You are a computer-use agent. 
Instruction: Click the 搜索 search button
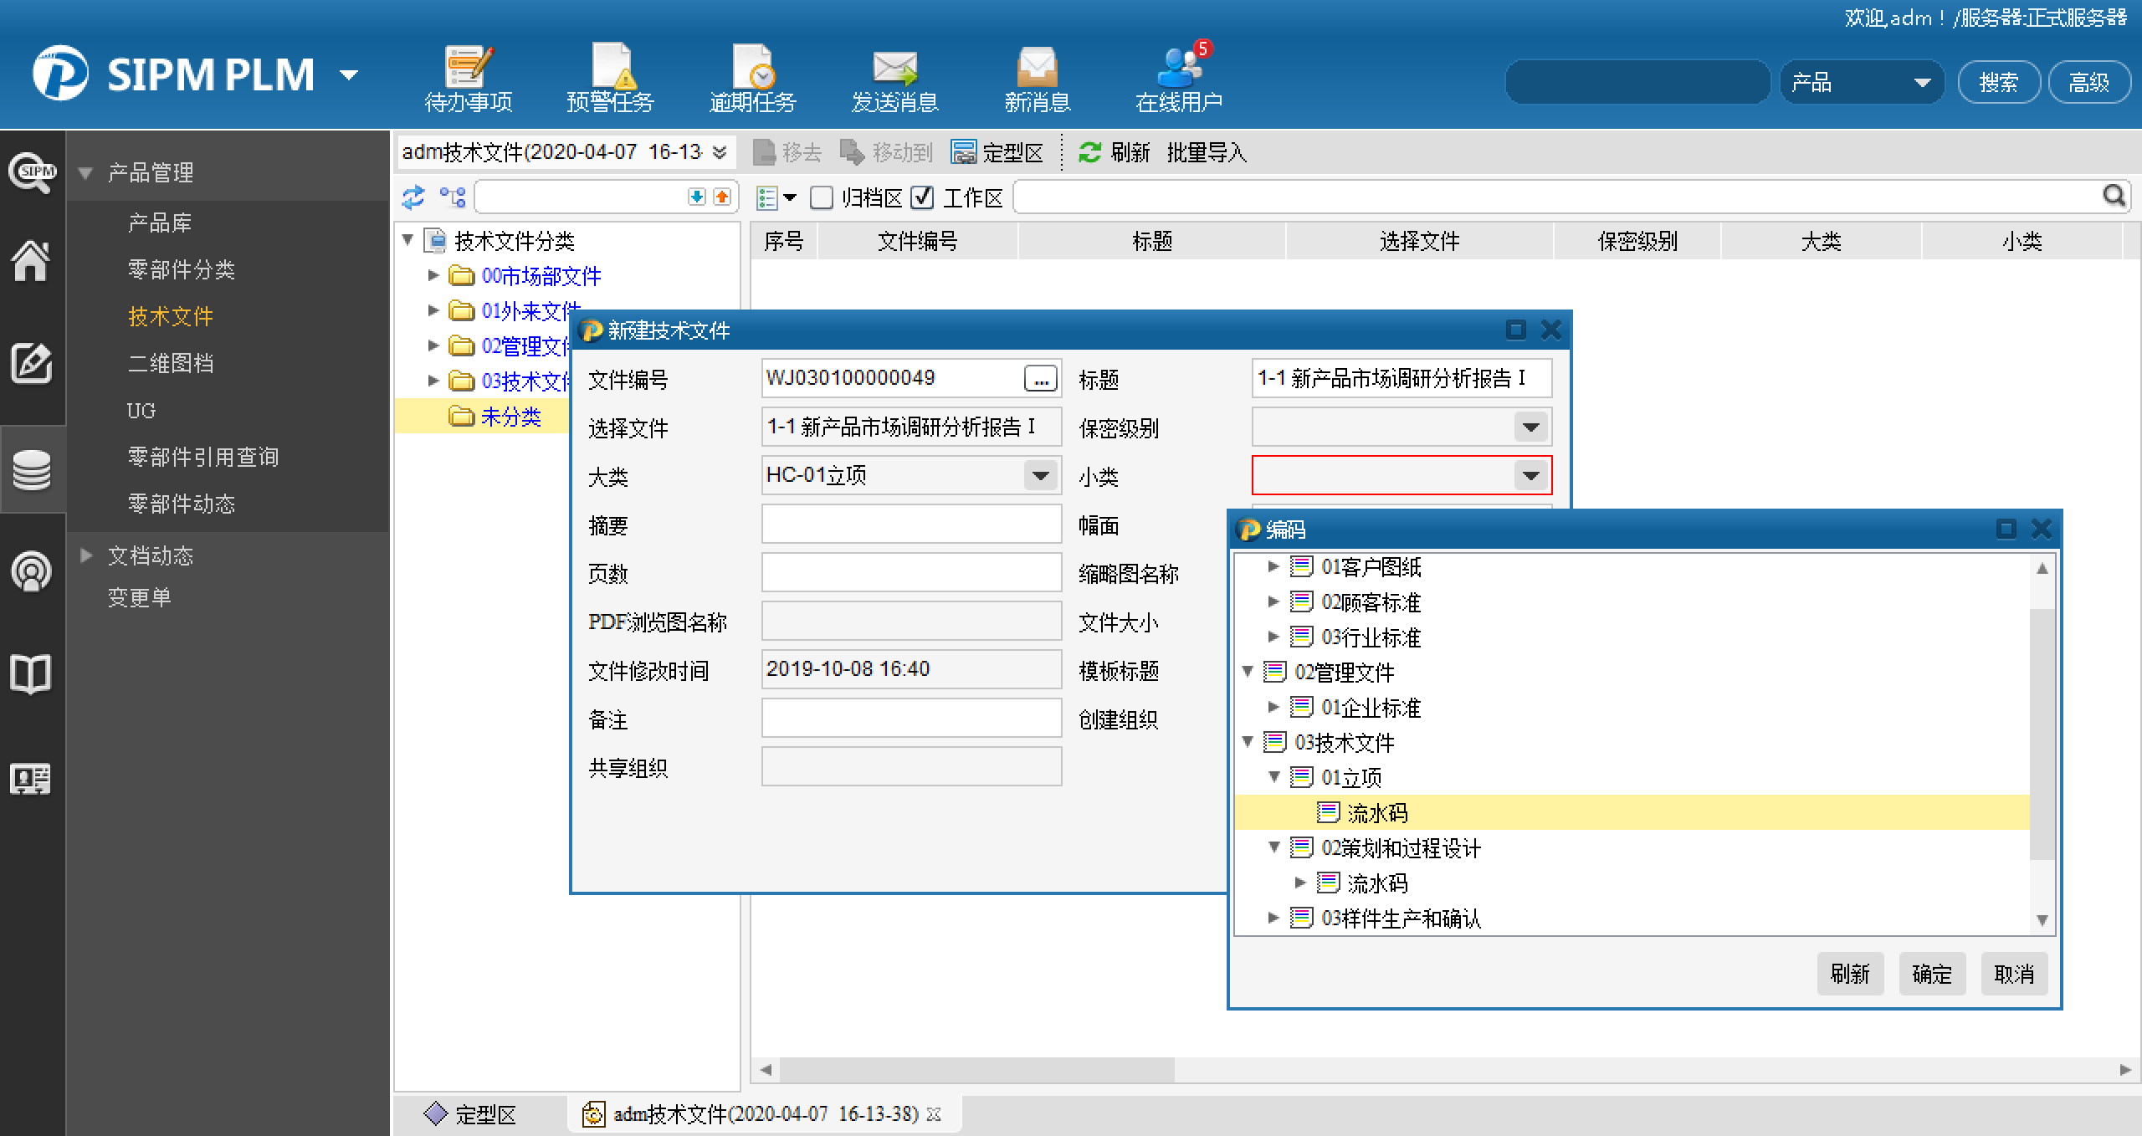click(x=1999, y=82)
